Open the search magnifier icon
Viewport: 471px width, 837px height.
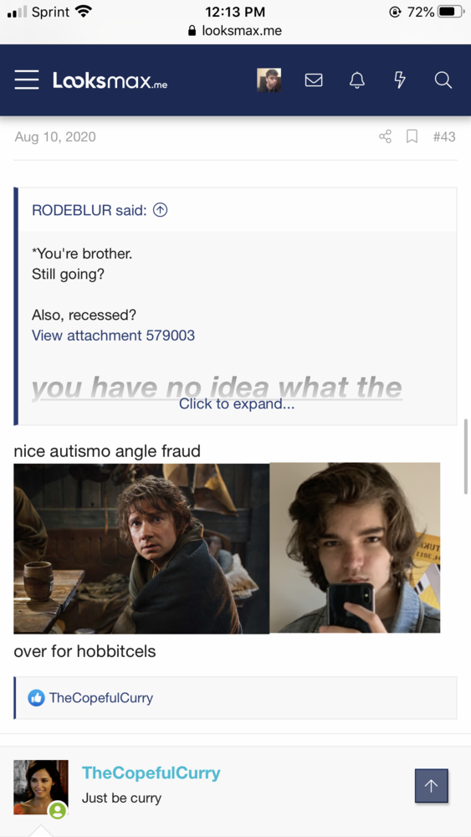pyautogui.click(x=443, y=80)
